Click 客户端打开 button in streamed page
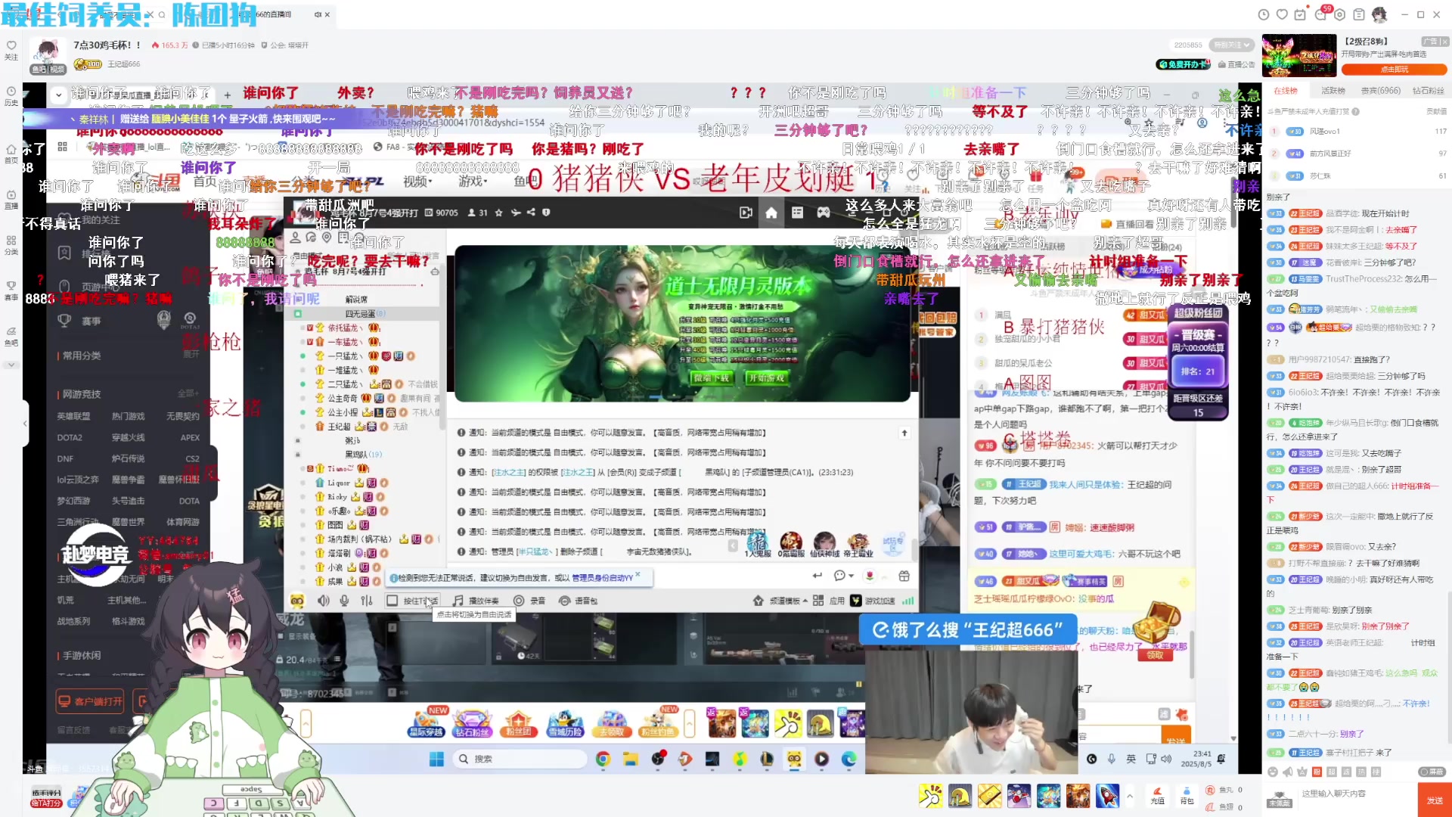The image size is (1452, 817). click(x=92, y=701)
